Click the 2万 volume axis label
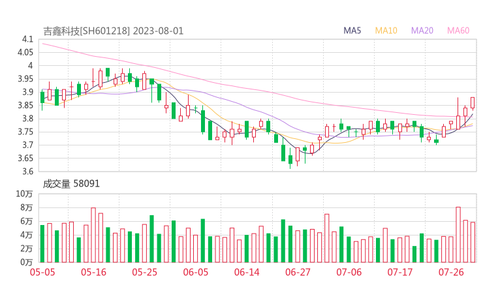Viewport: 483px width, 287px height. tap(27, 249)
